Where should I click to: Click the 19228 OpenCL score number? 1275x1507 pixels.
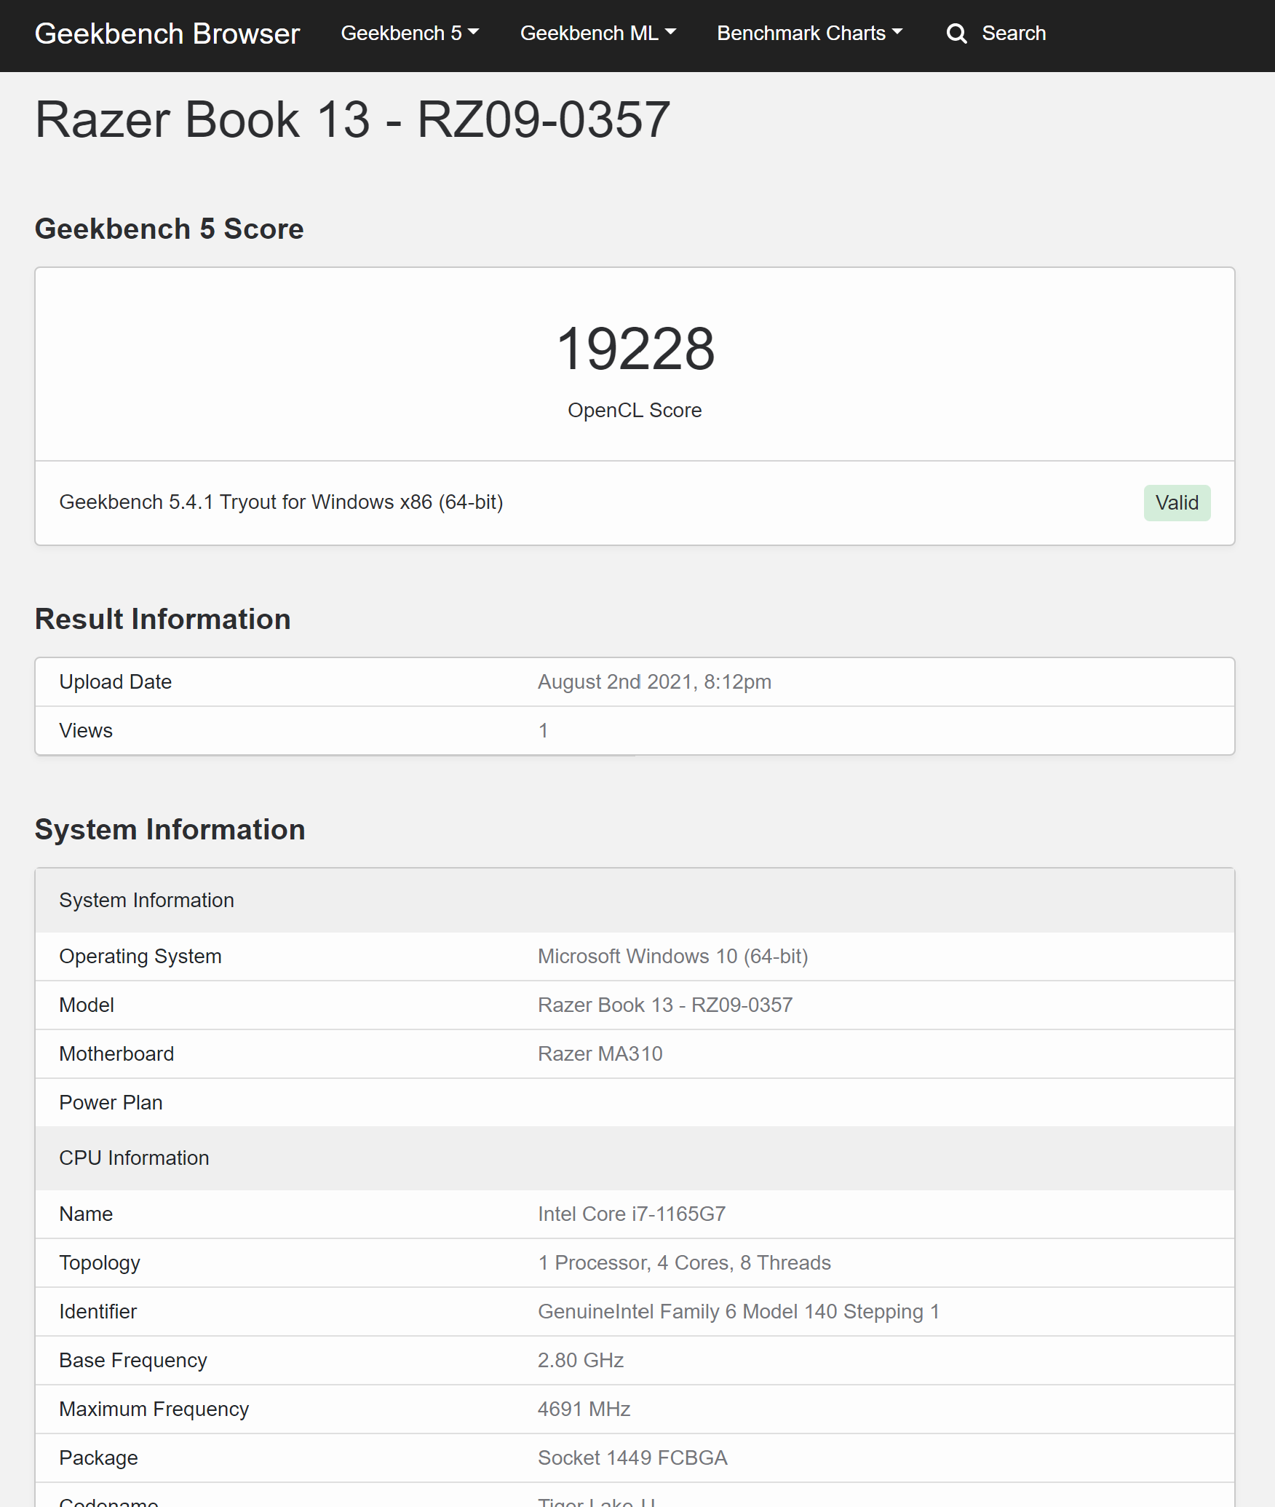(x=635, y=349)
